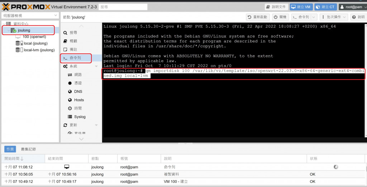Switch to the 作業 tasks tab
Screen dimensions: 367x187
[x=10, y=149]
